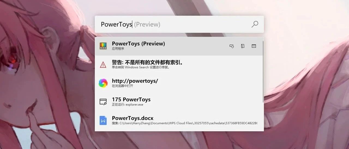The height and width of the screenshot is (149, 349).
Task: Open containing folder icon for PowerToys result
Action: click(243, 46)
